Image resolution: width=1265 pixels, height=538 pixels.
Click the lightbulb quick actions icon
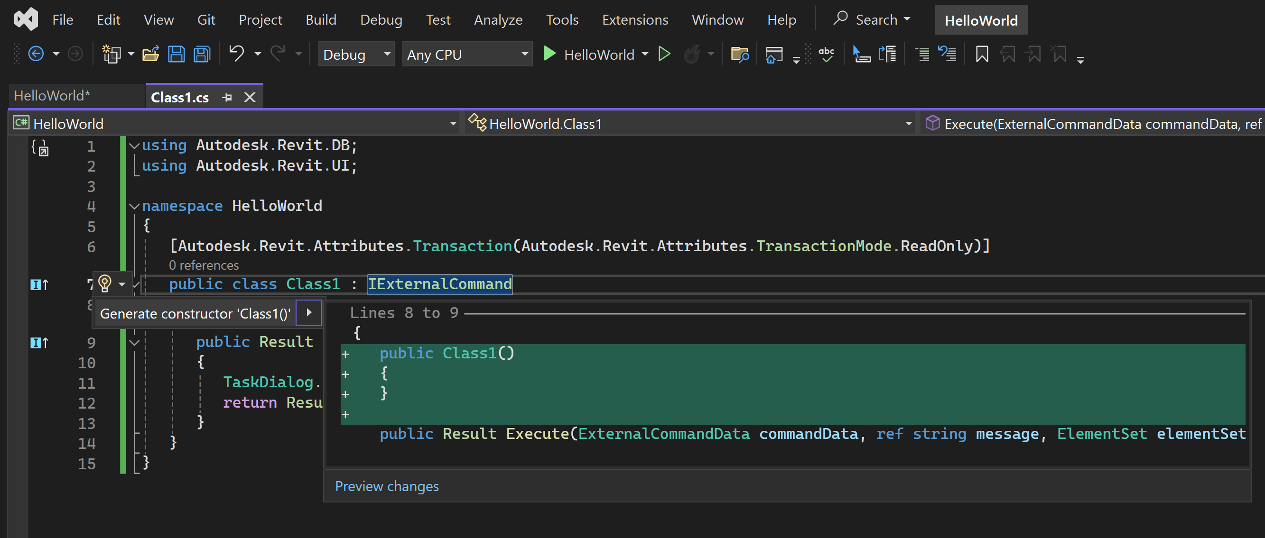pyautogui.click(x=104, y=283)
